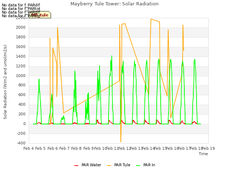230x172 pixels.
Task: Click the Feb 5 x-axis tick label
Action: tap(41, 148)
